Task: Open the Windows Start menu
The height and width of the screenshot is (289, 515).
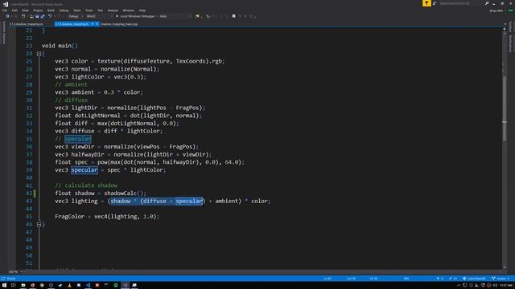Action: [x=5, y=286]
